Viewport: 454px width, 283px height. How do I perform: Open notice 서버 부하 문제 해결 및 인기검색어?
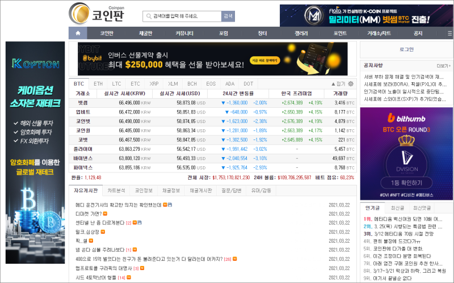pos(403,77)
